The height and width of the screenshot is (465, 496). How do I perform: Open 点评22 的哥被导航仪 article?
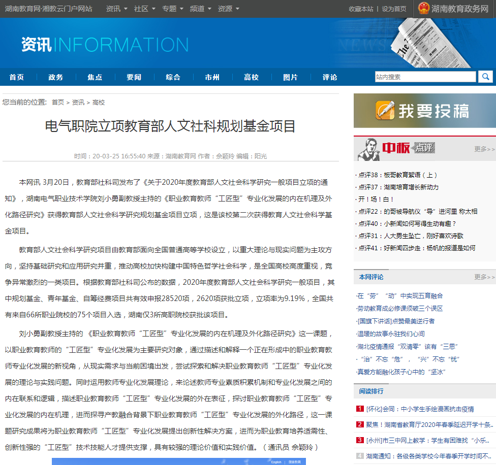click(x=418, y=212)
